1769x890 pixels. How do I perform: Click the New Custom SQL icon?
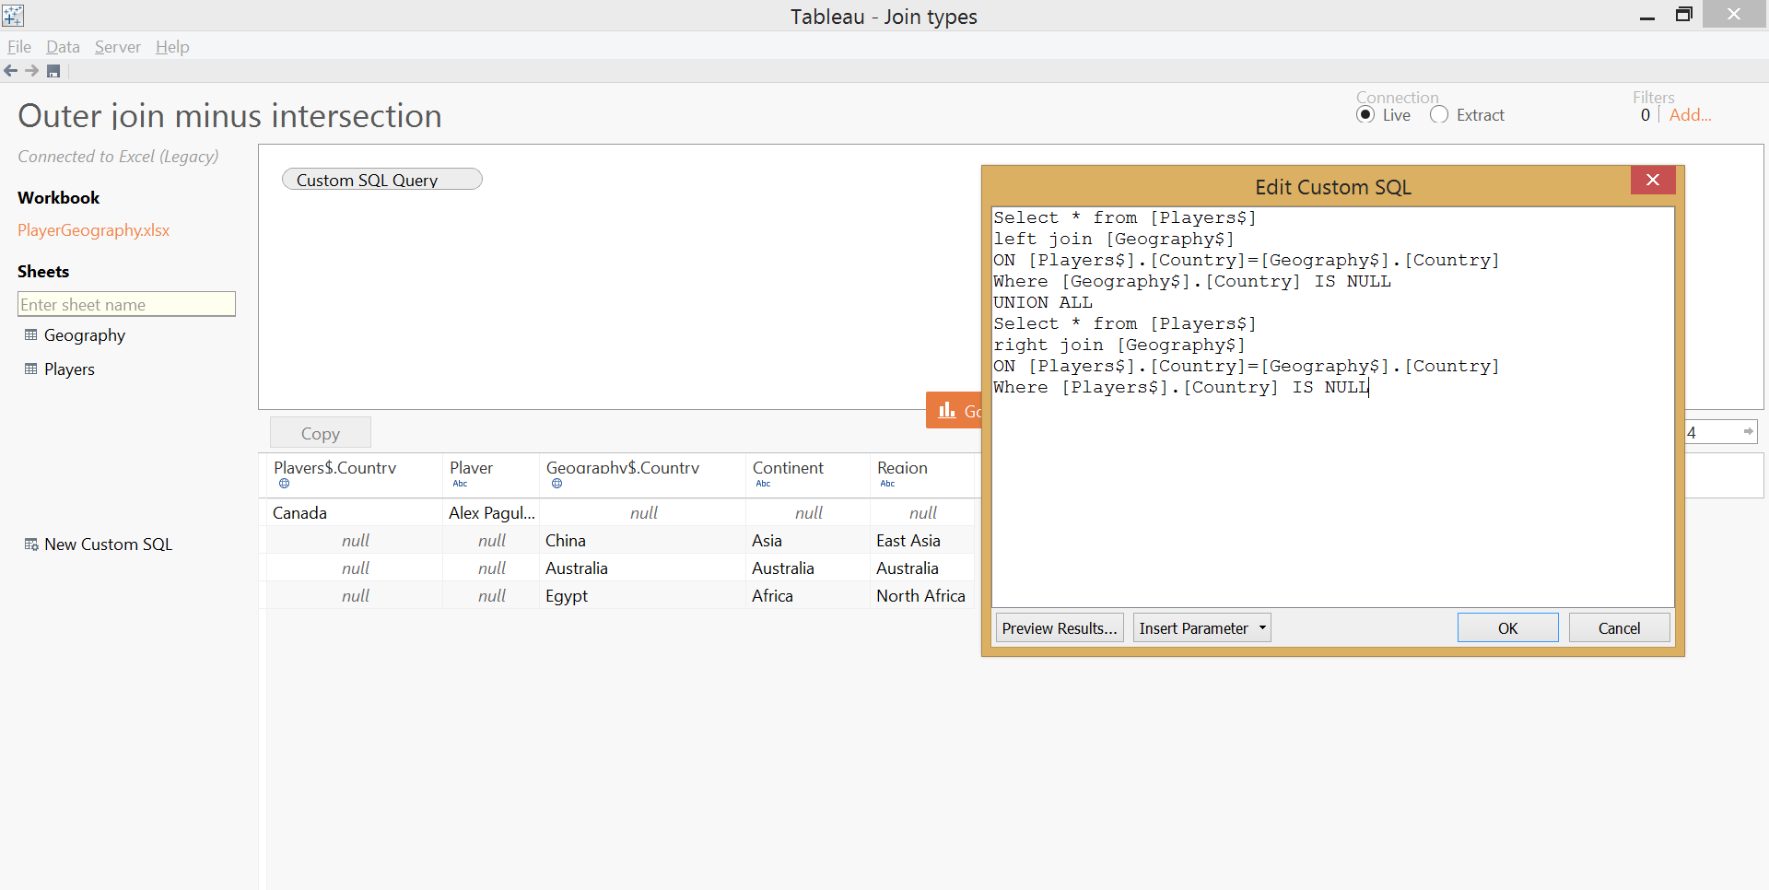[31, 545]
